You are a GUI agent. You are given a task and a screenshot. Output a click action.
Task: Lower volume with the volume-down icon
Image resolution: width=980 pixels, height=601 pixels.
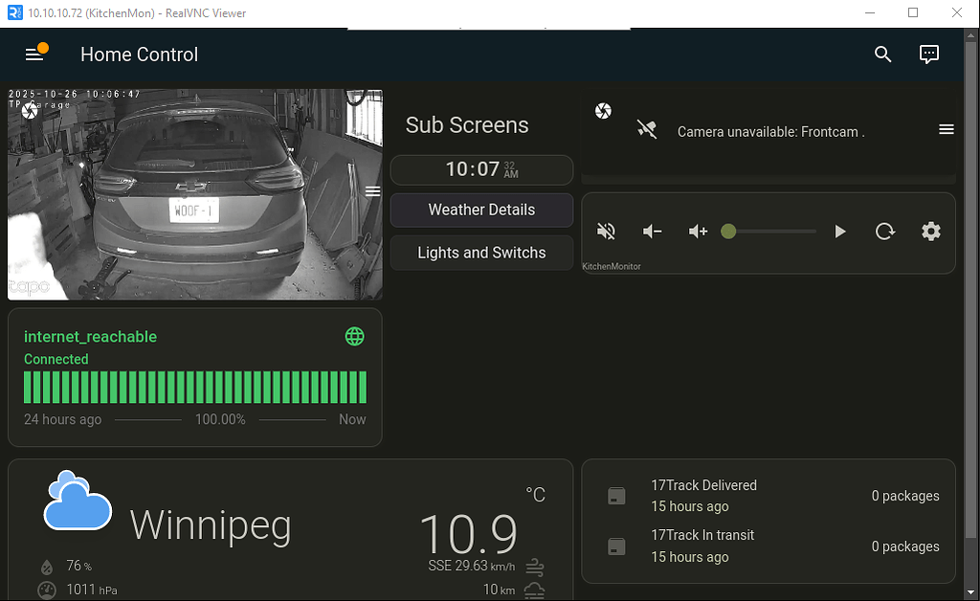[x=652, y=231]
